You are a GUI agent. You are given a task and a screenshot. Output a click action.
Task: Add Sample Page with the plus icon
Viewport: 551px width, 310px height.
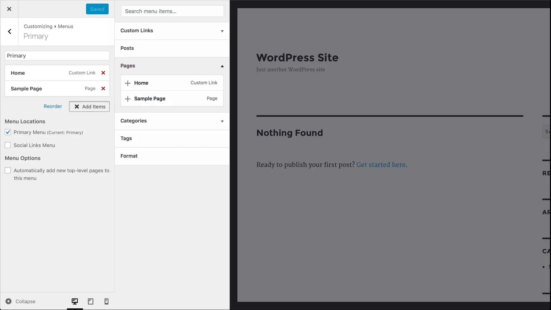pos(128,99)
